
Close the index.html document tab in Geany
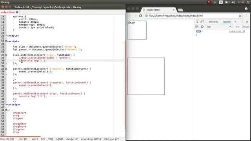point(17,12)
